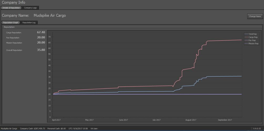Viewport: 264px width, 131px height.
Task: Open the Reputation Log tab
Action: pyautogui.click(x=29, y=22)
